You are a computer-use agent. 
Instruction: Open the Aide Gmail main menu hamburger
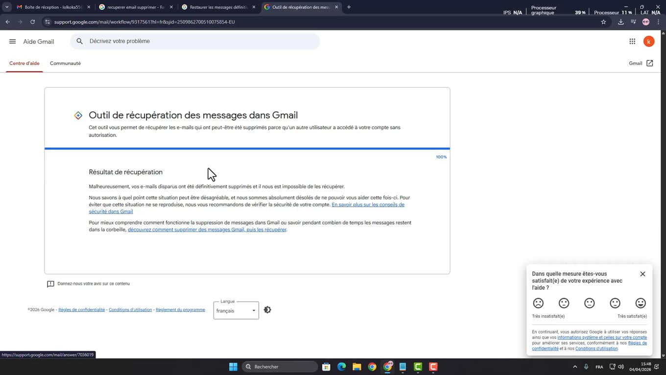(12, 42)
